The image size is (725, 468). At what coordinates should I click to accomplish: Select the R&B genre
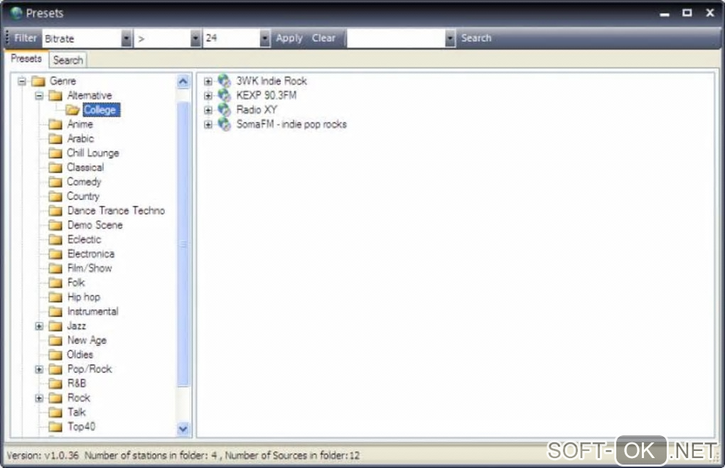(x=77, y=383)
